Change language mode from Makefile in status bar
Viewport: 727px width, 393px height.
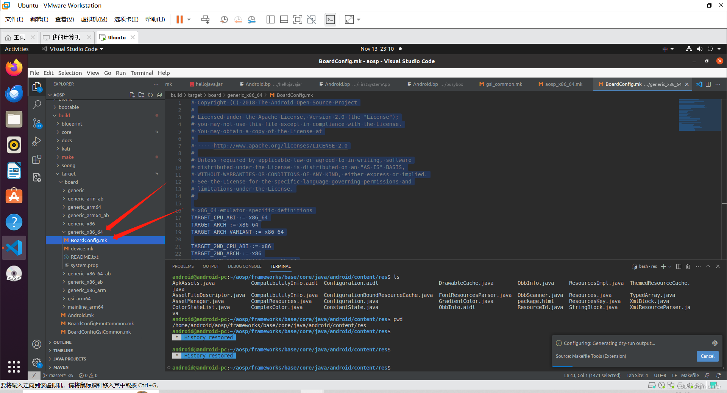point(690,376)
